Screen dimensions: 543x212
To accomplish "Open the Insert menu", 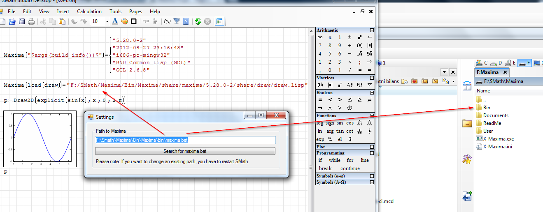I will (63, 12).
